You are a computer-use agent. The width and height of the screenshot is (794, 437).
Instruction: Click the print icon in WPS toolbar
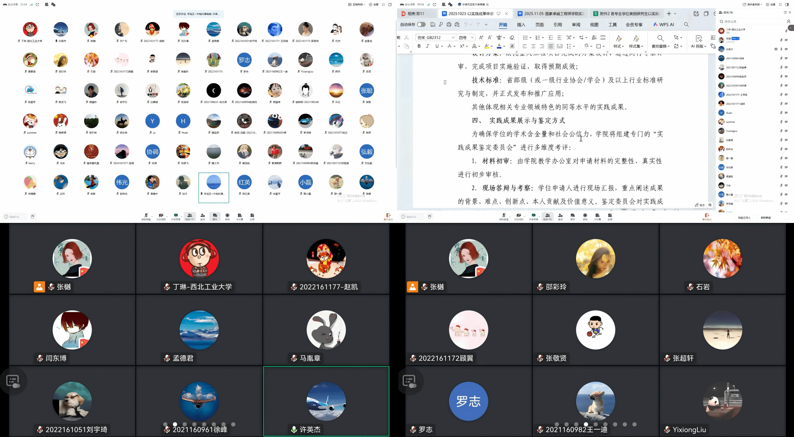(449, 25)
